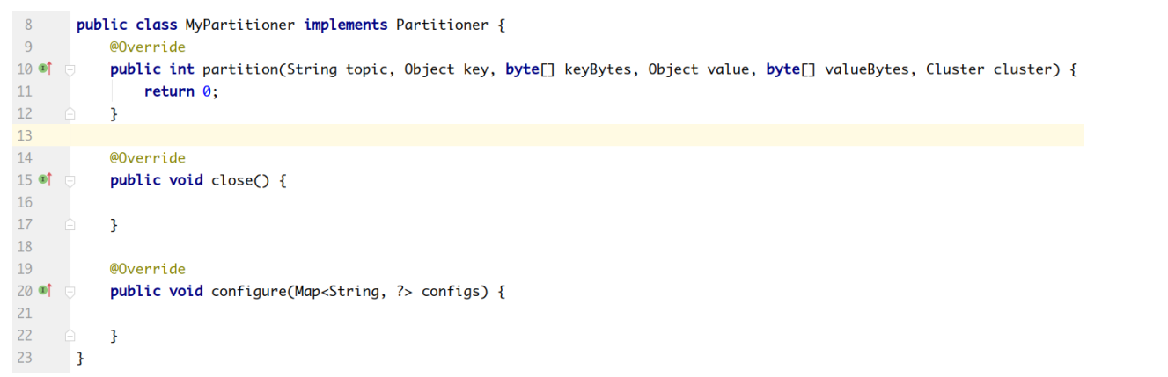Click line number 8 in the gutter
Image resolution: width=1168 pixels, height=377 pixels.
(28, 25)
